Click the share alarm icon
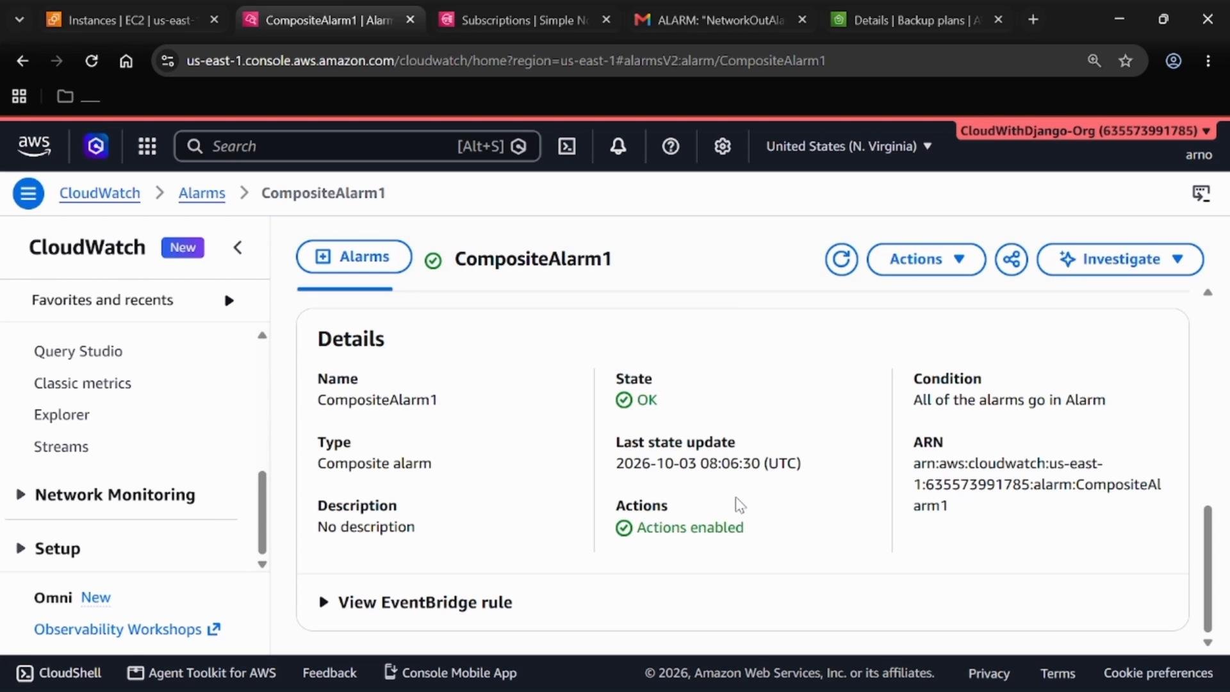 click(1011, 259)
